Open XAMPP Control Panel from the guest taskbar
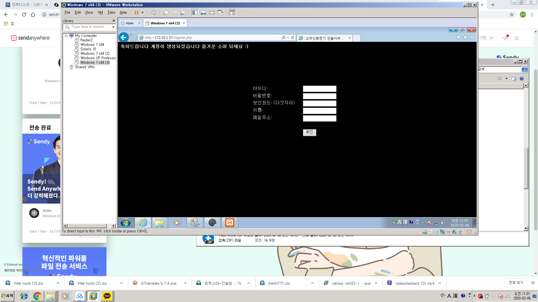This screenshot has height=302, width=538. (x=229, y=223)
